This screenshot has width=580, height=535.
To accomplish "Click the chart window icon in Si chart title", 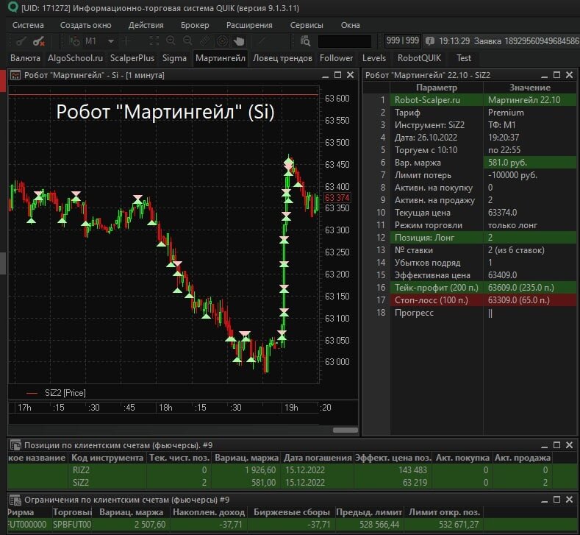I will (15, 76).
